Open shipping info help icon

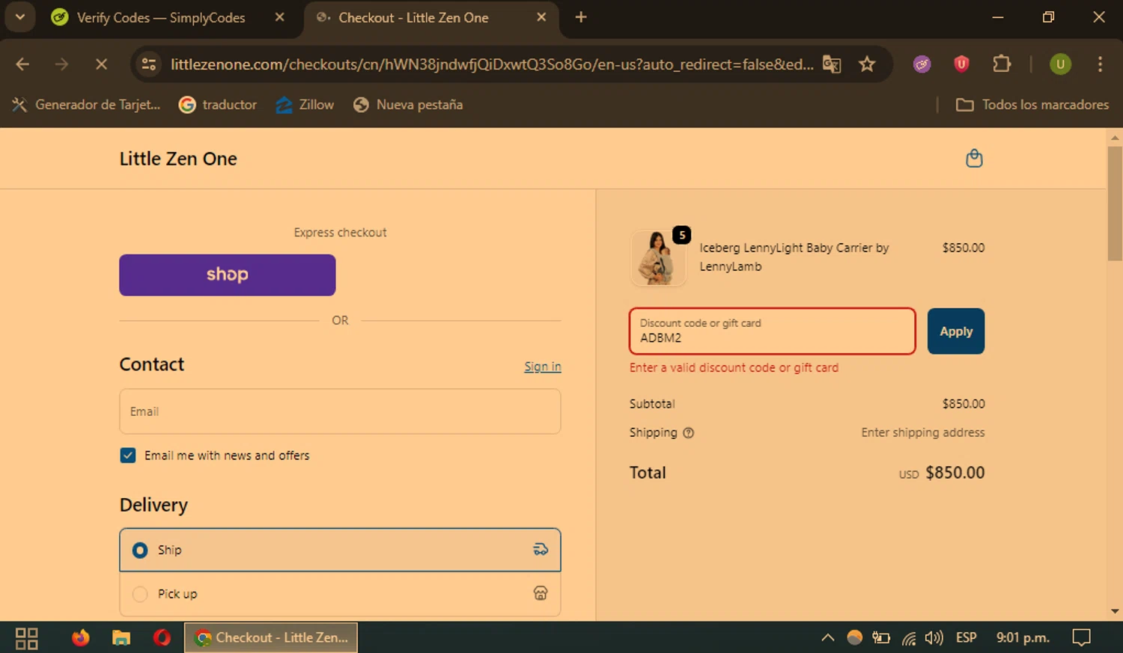(689, 433)
